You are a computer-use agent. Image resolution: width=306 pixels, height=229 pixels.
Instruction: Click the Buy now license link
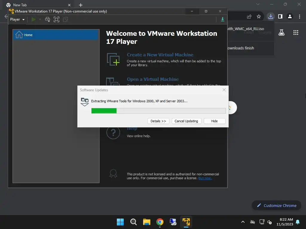pyautogui.click(x=205, y=178)
